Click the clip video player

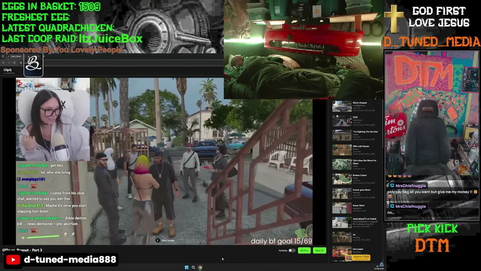coord(164,161)
